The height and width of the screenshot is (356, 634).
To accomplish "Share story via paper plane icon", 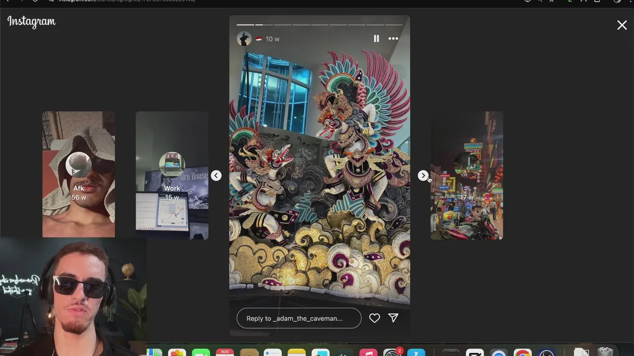I will coord(393,318).
